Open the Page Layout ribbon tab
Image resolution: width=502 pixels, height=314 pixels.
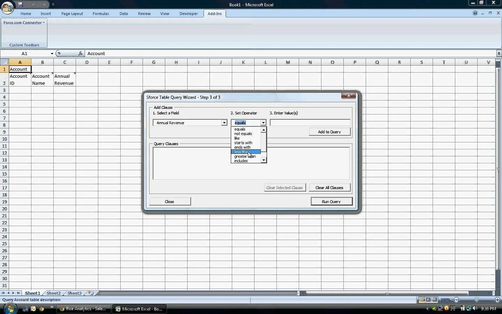(72, 14)
